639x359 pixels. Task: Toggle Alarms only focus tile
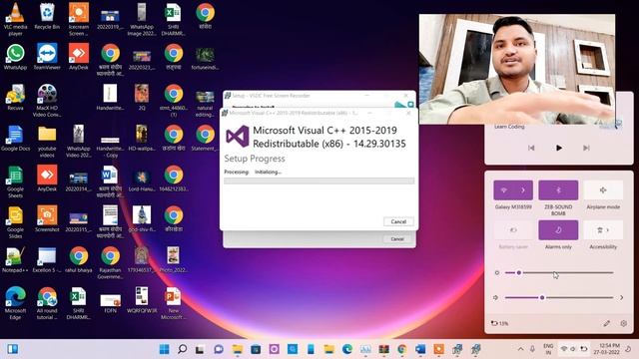click(558, 230)
